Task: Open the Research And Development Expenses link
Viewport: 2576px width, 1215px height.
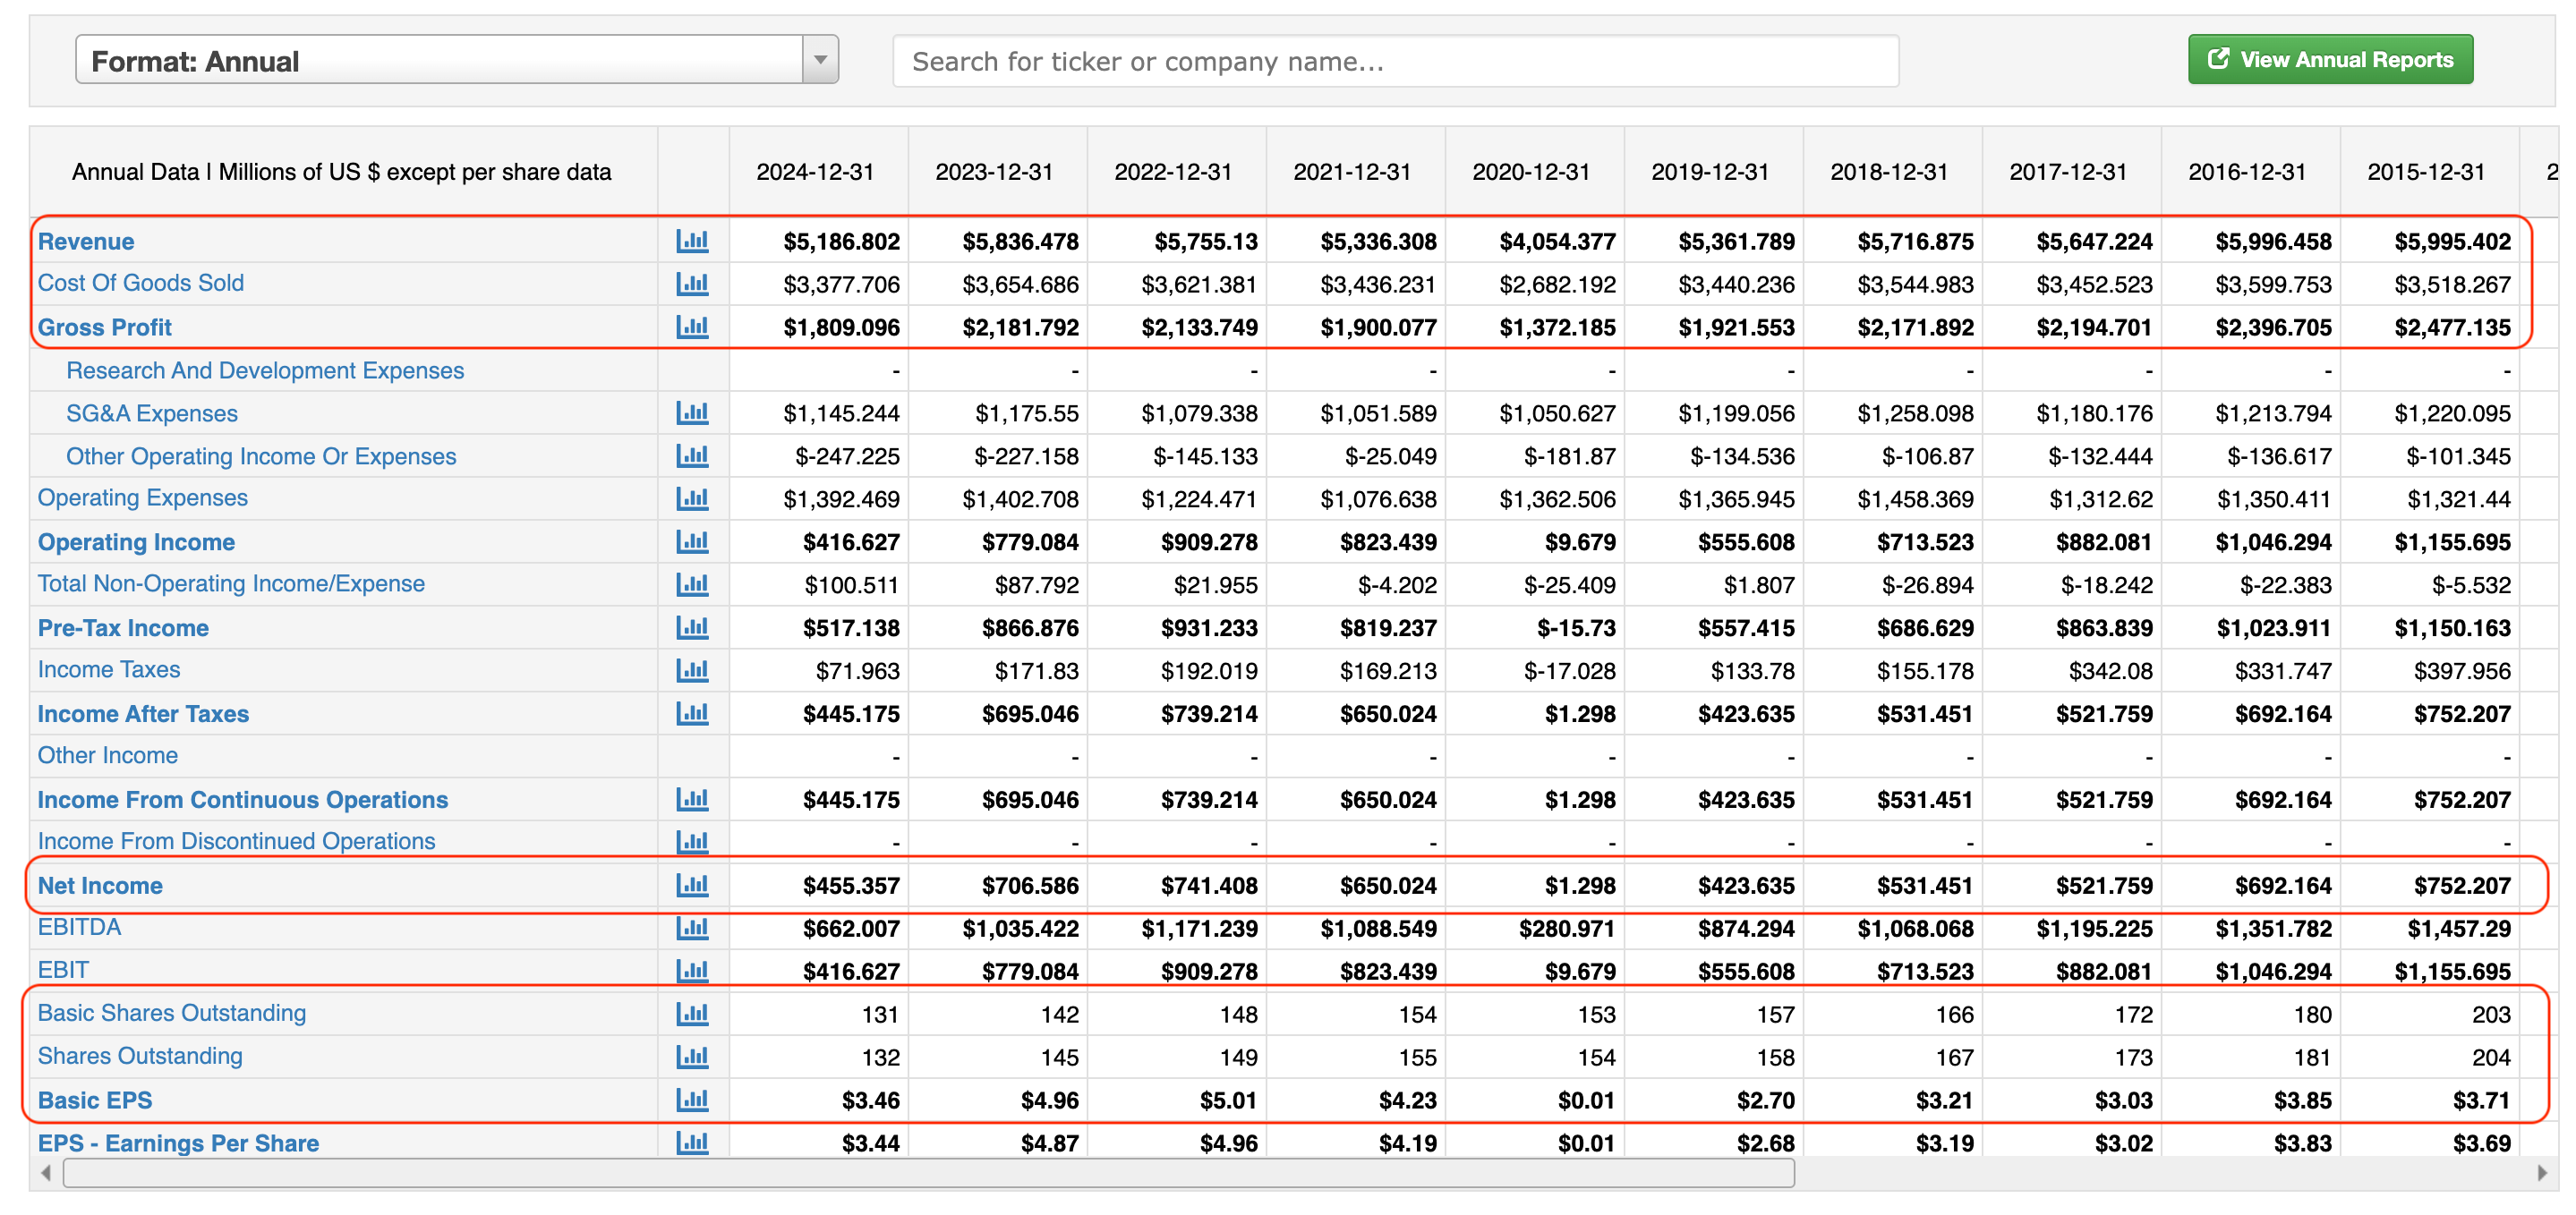Action: (265, 370)
